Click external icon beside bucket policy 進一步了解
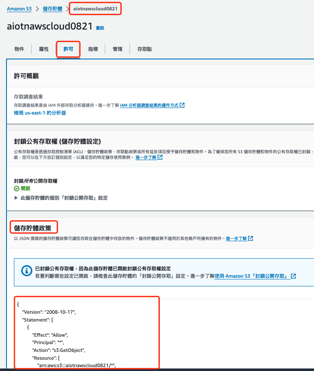The width and height of the screenshot is (314, 371). pos(250,238)
